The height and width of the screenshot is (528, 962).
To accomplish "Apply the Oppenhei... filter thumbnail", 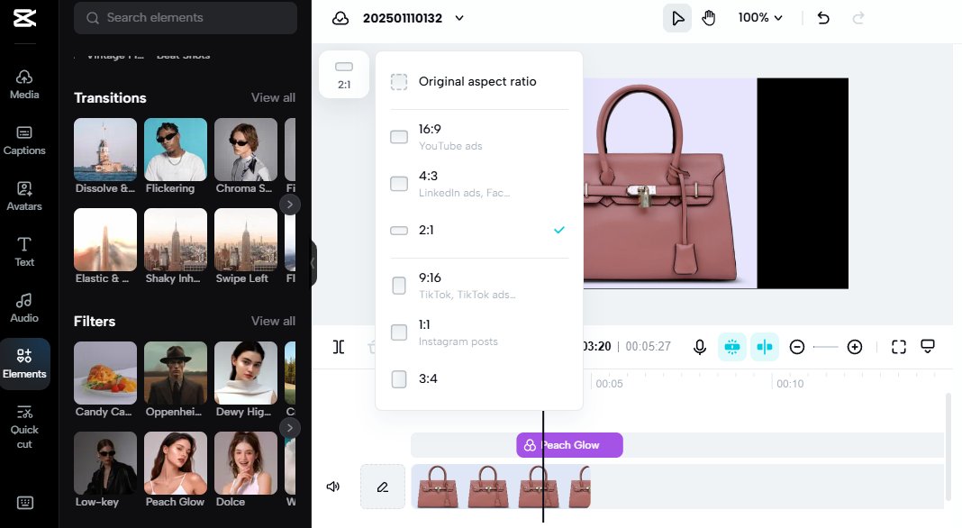I will click(176, 373).
